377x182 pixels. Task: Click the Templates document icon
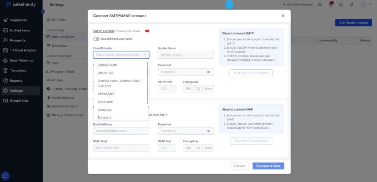click(x=5, y=71)
